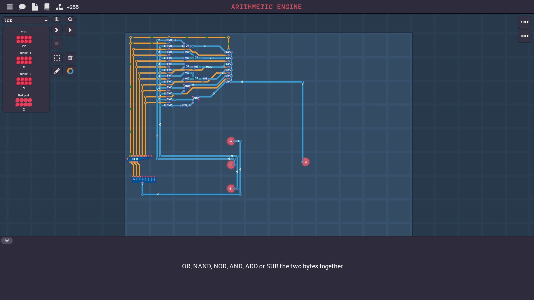Run the simulation with play button
The height and width of the screenshot is (300, 534).
coord(70,30)
